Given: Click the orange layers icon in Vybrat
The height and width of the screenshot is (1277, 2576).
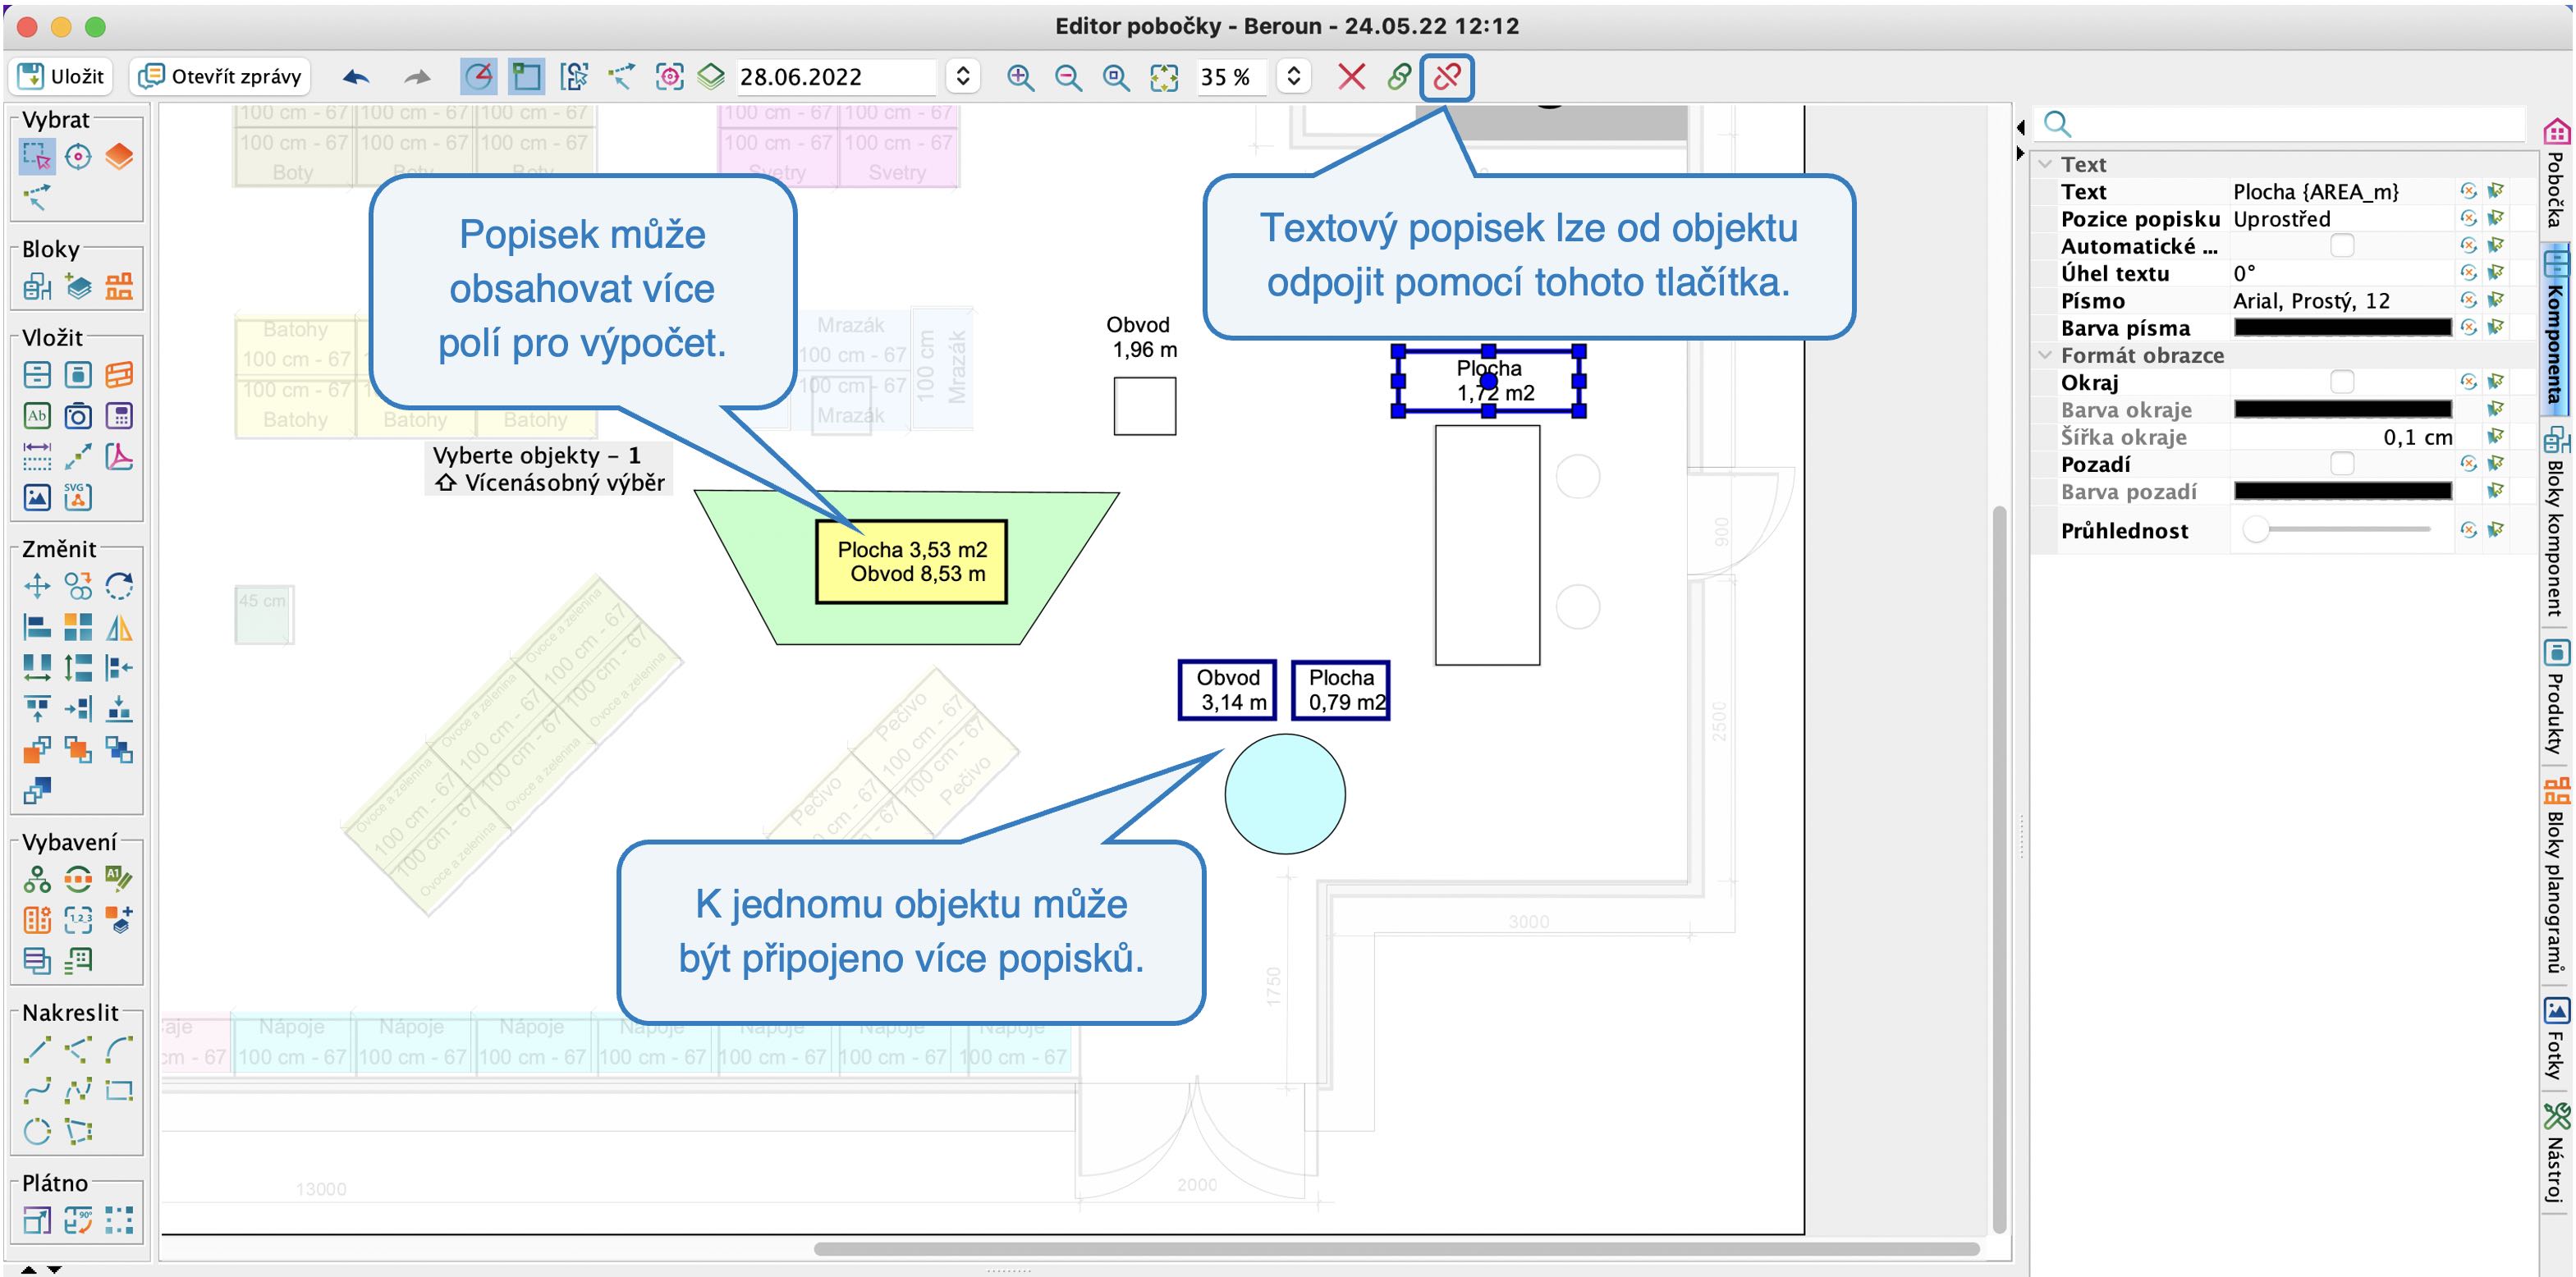Looking at the screenshot, I should [119, 157].
